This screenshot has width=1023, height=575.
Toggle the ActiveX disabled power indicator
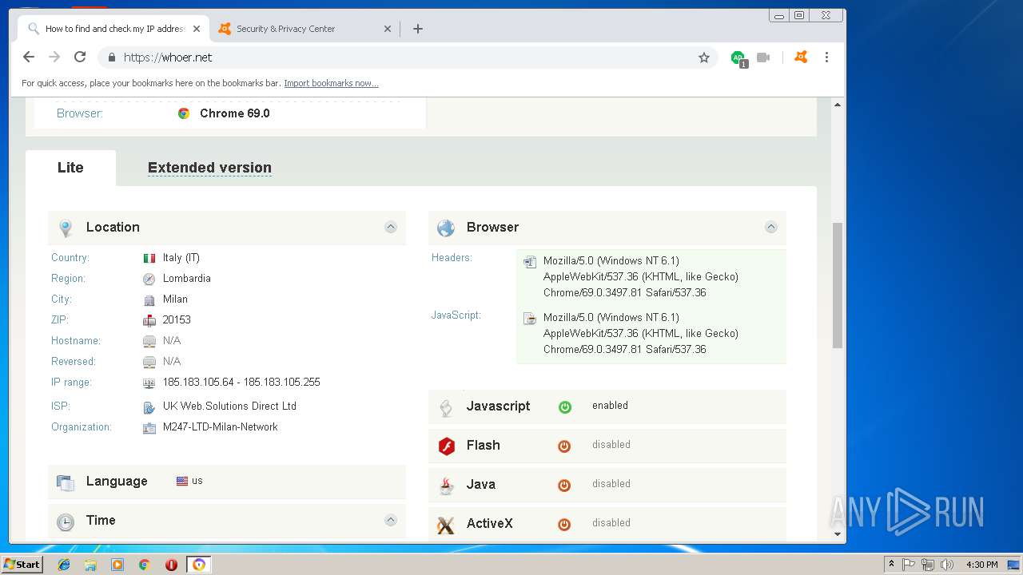564,524
